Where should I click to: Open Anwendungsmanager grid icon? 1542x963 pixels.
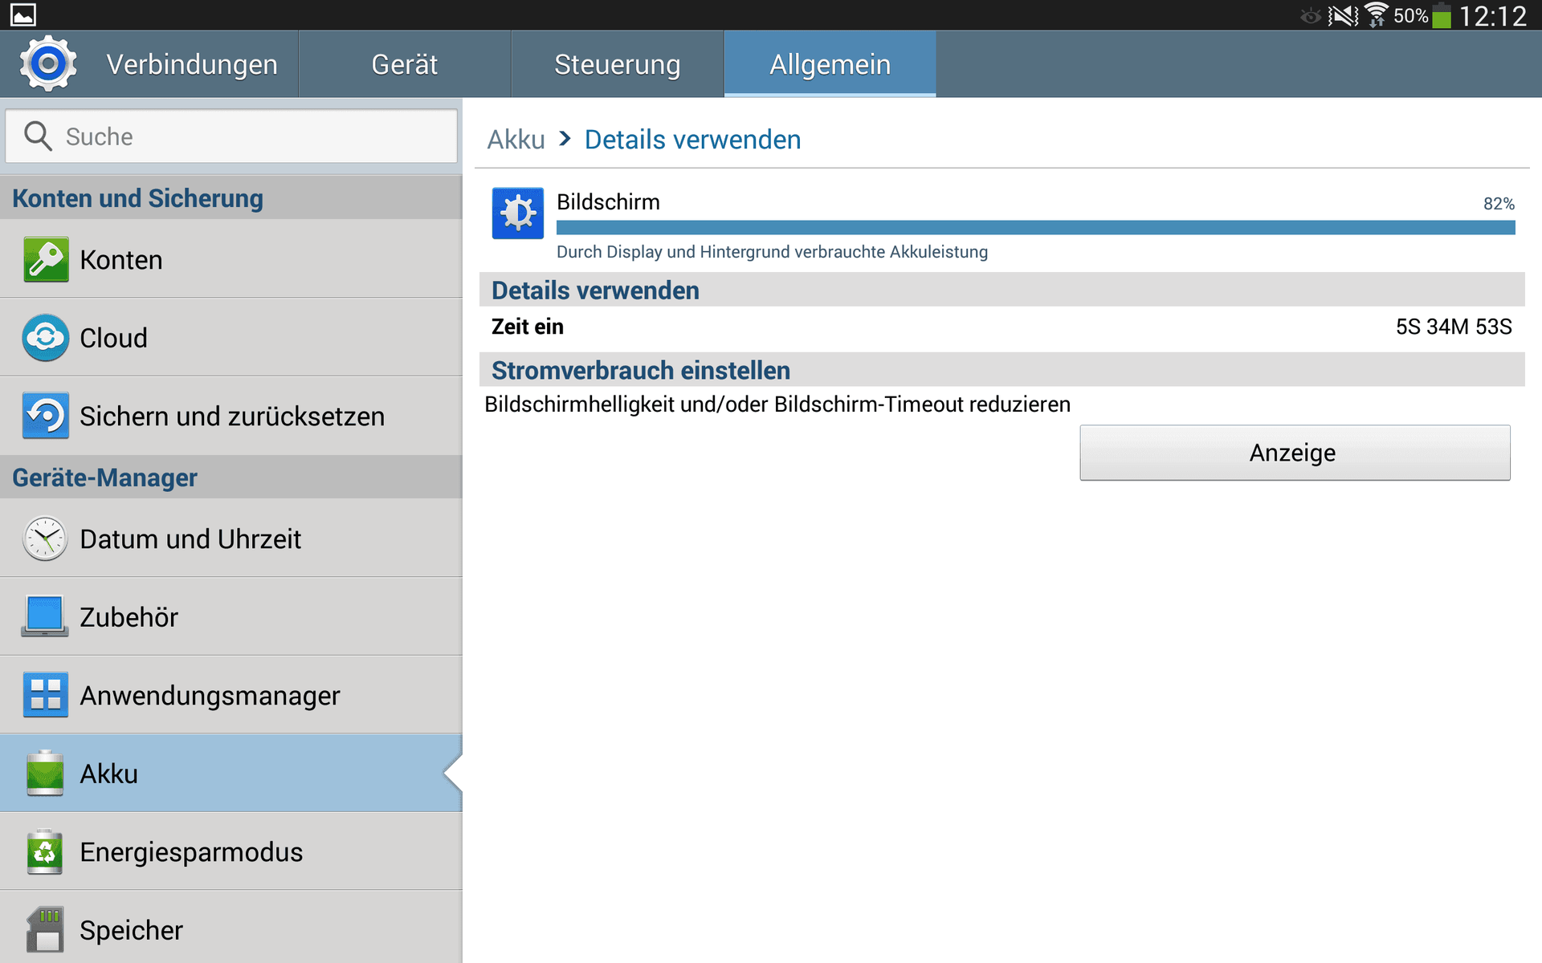(46, 695)
